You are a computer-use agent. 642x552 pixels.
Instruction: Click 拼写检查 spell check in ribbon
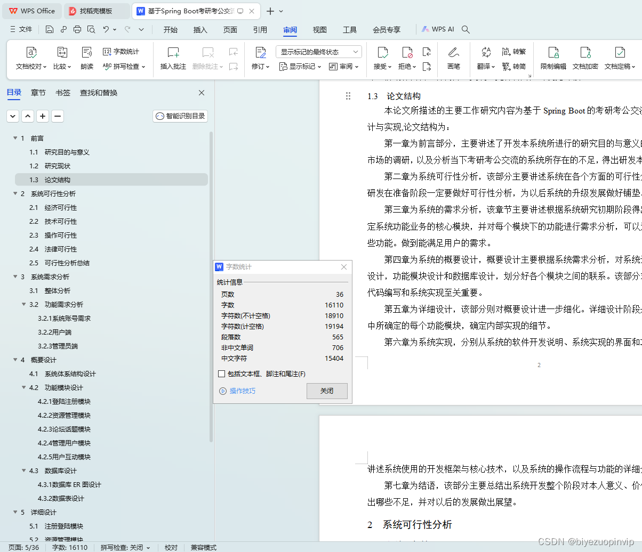[124, 67]
